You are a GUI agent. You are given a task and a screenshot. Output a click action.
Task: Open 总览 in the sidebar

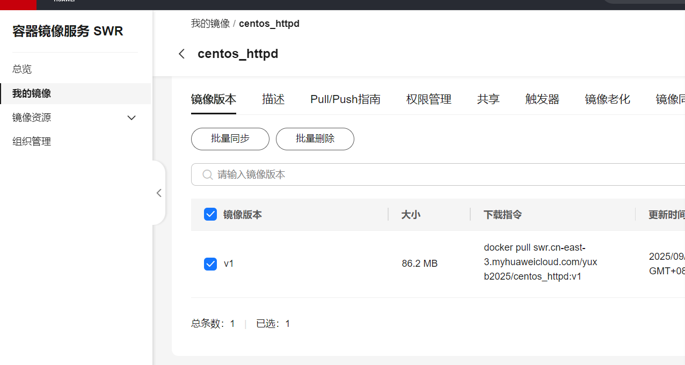pos(22,69)
